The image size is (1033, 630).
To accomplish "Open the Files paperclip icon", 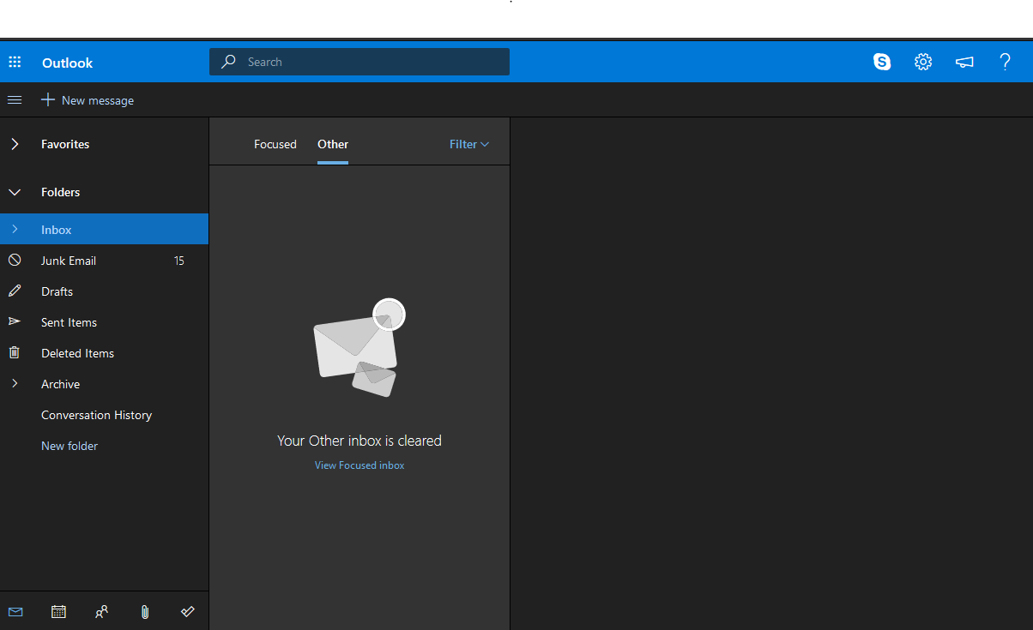I will pos(145,612).
